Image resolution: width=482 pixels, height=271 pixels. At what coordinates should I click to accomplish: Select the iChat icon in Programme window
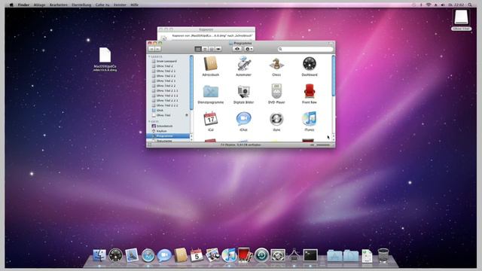243,119
